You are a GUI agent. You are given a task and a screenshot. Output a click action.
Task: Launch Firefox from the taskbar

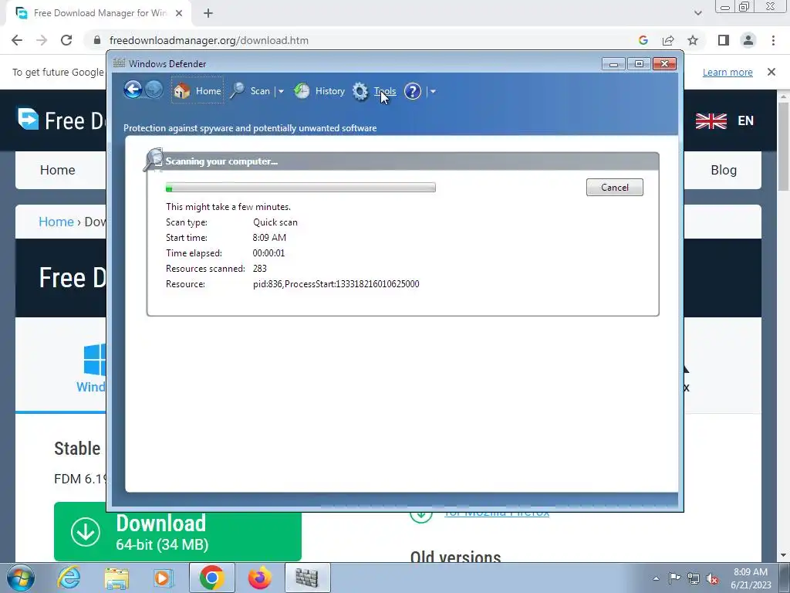pyautogui.click(x=259, y=578)
